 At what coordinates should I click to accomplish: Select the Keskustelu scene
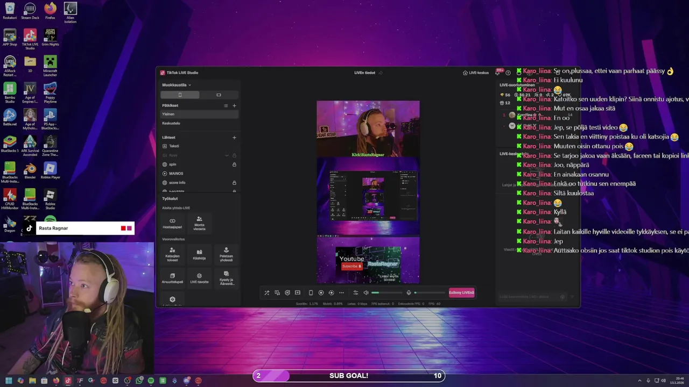199,123
